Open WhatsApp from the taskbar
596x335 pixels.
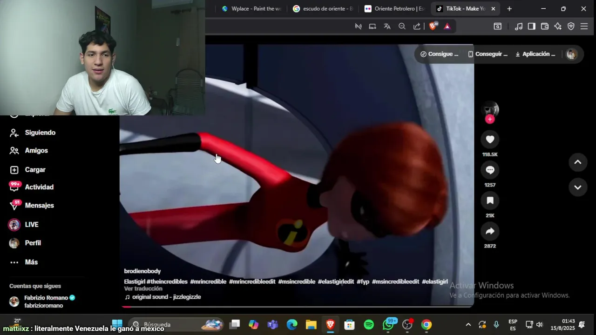388,325
